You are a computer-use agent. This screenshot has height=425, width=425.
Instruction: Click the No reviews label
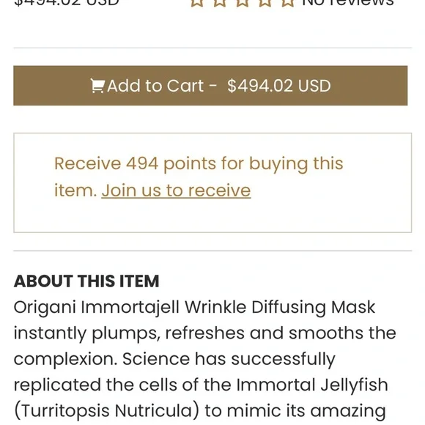pos(348,3)
